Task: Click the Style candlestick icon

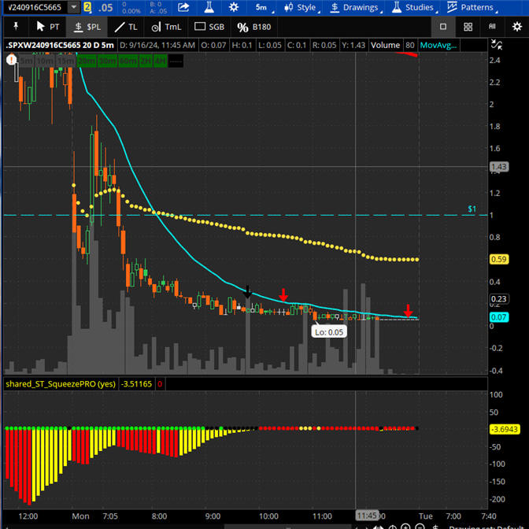Action: (288, 7)
